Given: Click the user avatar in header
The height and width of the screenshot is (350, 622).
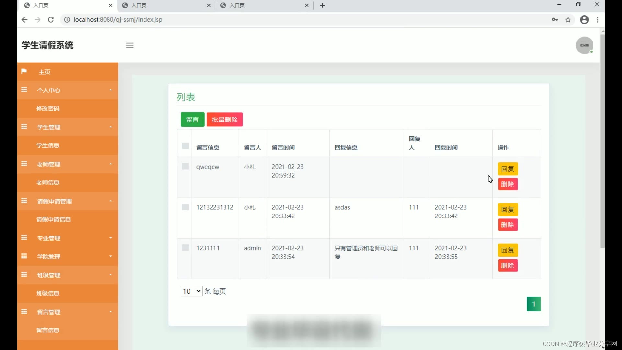Looking at the screenshot, I should point(584,45).
